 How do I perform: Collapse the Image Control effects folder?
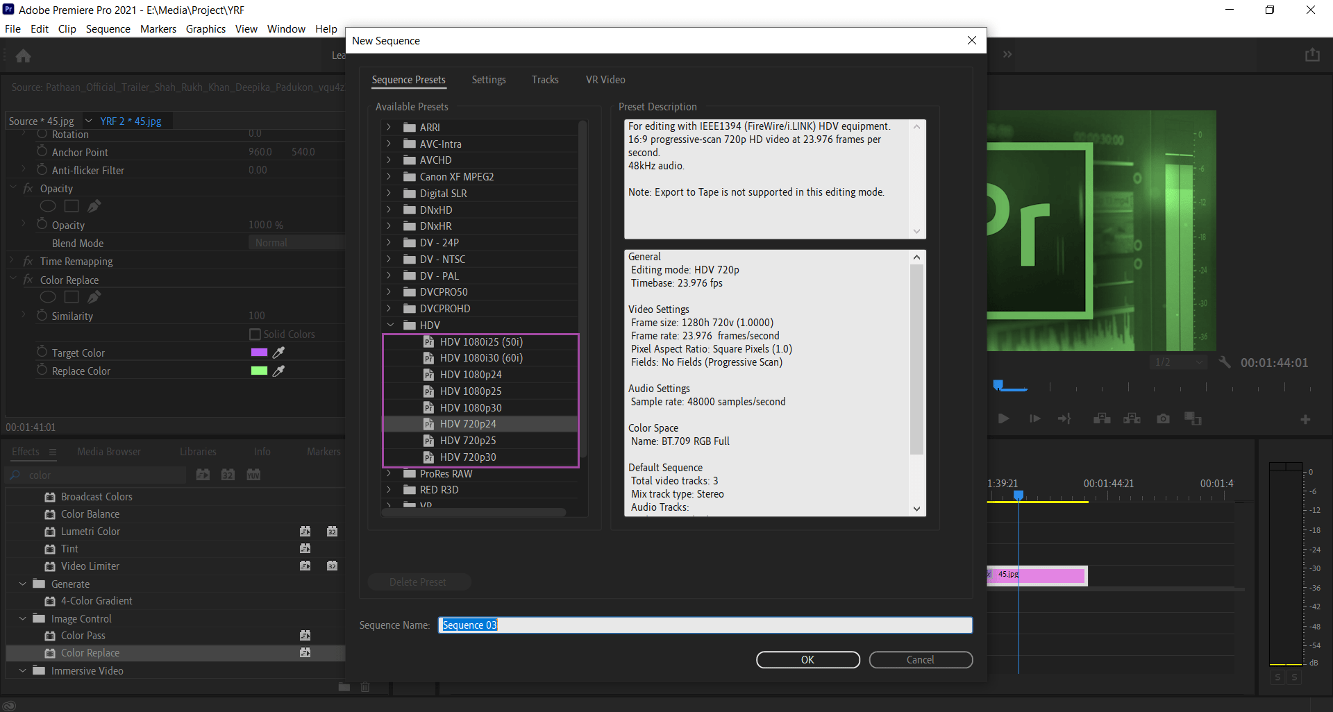(x=23, y=618)
